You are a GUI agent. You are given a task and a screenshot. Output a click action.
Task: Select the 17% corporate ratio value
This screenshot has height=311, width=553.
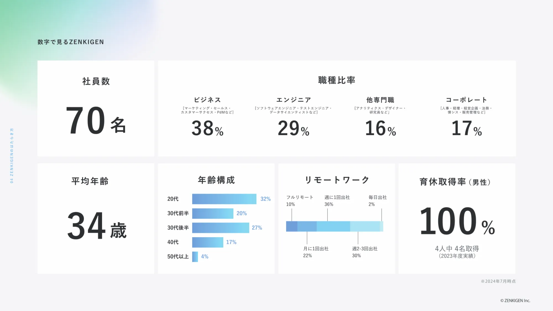click(466, 128)
